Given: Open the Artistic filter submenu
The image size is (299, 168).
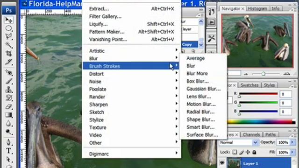Looking at the screenshot, I should (131, 51).
